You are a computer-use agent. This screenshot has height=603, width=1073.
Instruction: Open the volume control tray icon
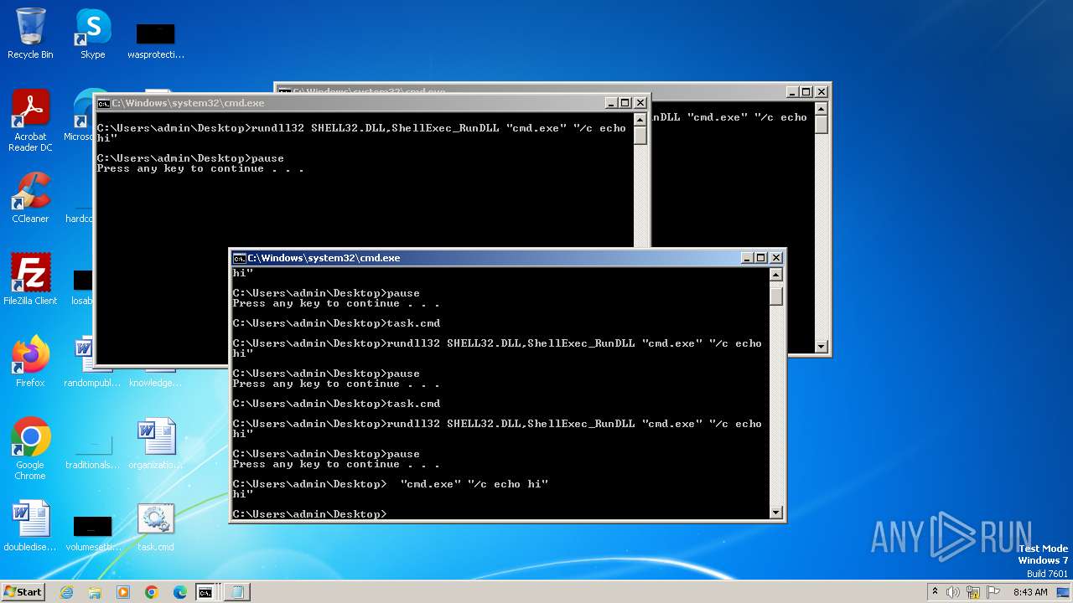tap(953, 592)
